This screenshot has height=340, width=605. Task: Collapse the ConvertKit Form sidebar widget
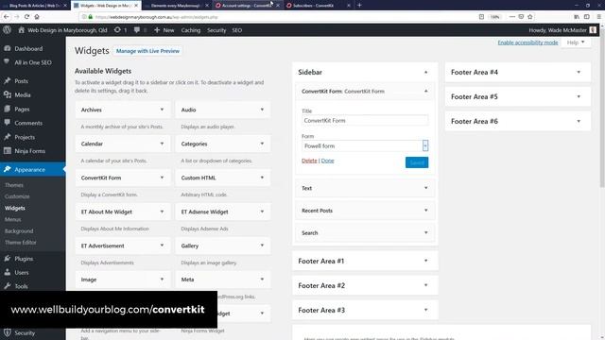point(426,92)
